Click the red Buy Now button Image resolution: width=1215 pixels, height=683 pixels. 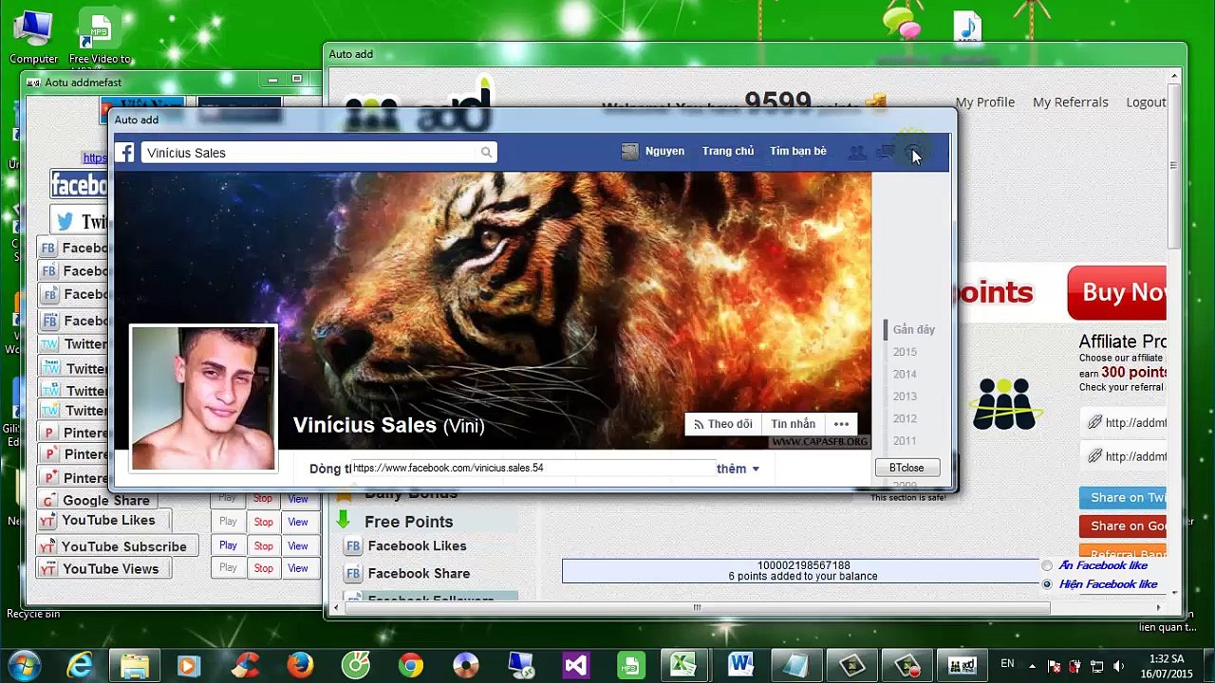tap(1117, 292)
